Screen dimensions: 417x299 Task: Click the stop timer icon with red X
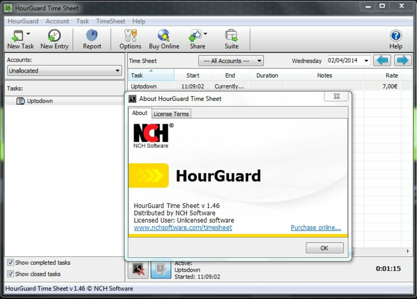click(138, 270)
